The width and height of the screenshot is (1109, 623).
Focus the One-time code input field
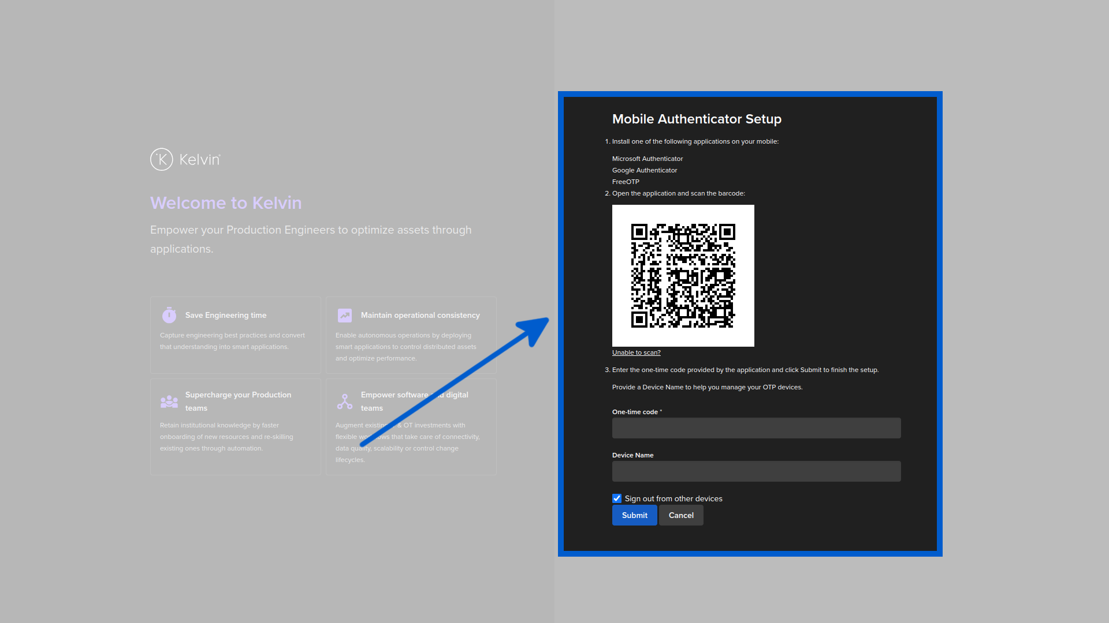click(756, 428)
